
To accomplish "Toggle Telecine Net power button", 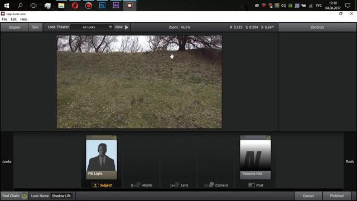I will click(x=268, y=138).
